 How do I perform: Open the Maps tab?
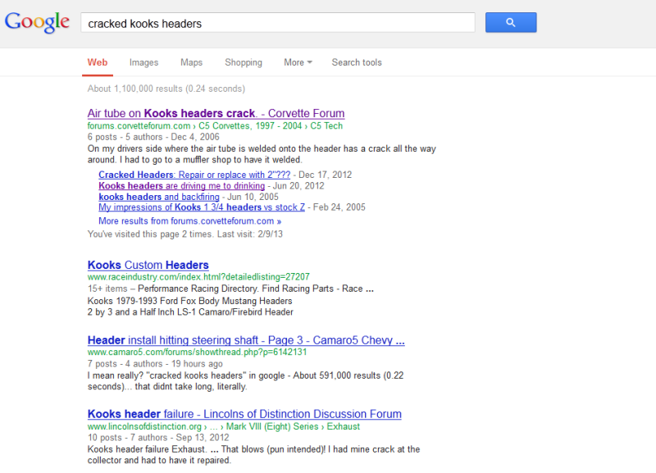pos(191,62)
